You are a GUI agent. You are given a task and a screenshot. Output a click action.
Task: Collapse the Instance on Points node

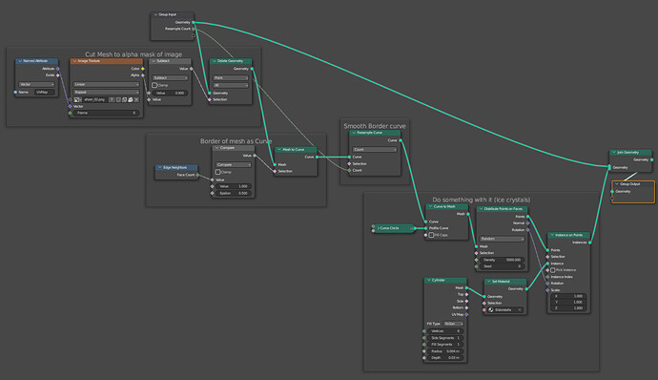tap(552, 235)
